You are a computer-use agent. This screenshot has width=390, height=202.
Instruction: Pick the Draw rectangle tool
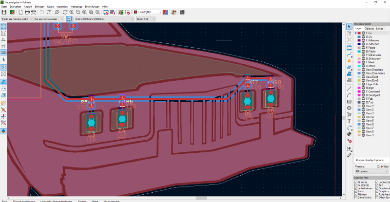point(349,102)
